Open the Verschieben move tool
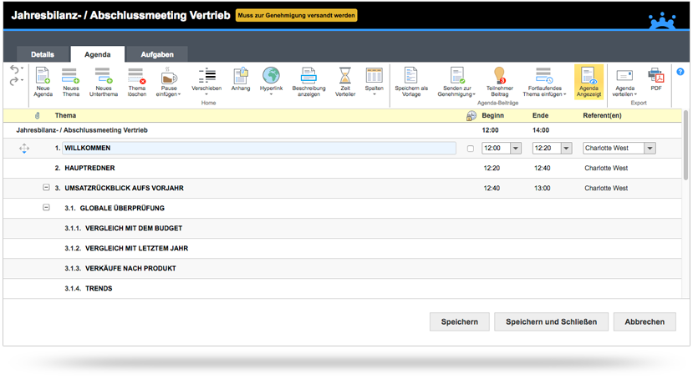This screenshot has height=379, width=693. (x=206, y=82)
